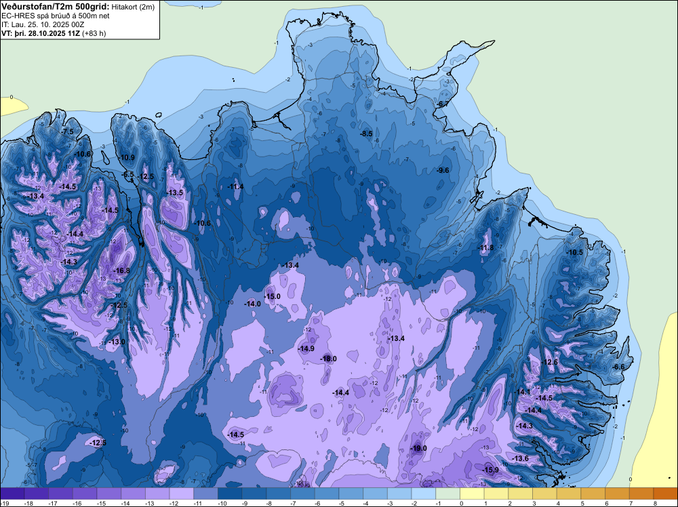Viewport: 678px width, 507px height.
Task: Click the -6.6 temperature value on the map
Action: [x=619, y=367]
